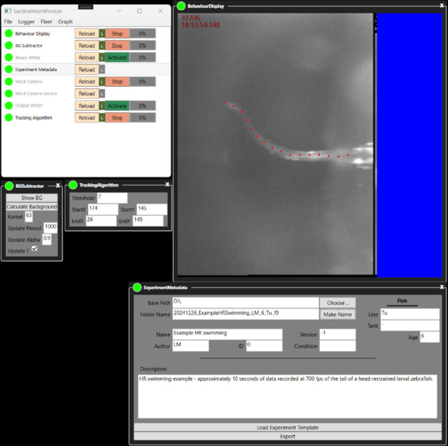Click the Threshold input field in TrackingAlgorithm
The width and height of the screenshot is (448, 446).
tap(112, 198)
